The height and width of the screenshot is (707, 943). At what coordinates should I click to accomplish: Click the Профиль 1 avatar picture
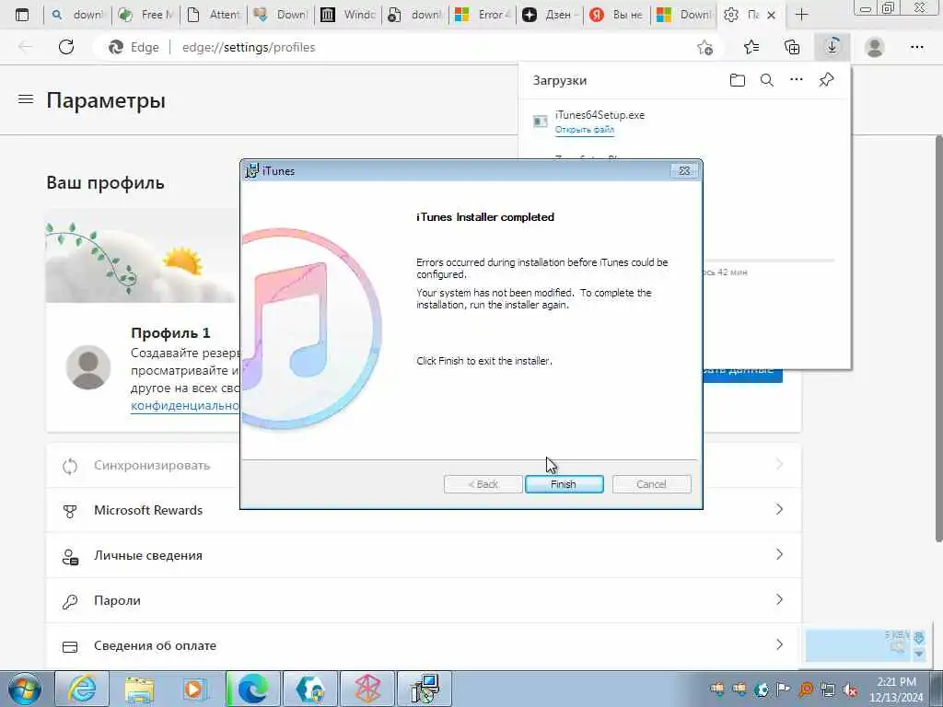pos(87,366)
